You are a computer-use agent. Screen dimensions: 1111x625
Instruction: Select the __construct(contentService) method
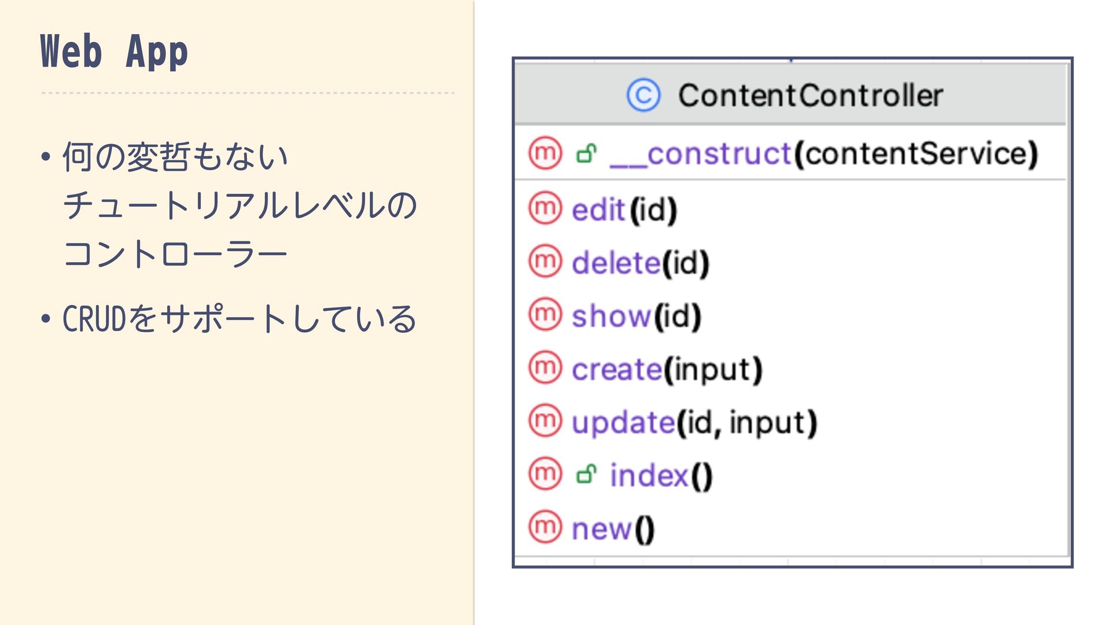pos(824,154)
